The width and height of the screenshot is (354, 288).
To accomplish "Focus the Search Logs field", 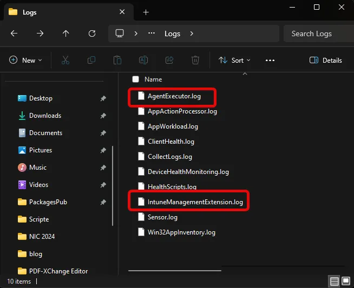I will pos(319,34).
